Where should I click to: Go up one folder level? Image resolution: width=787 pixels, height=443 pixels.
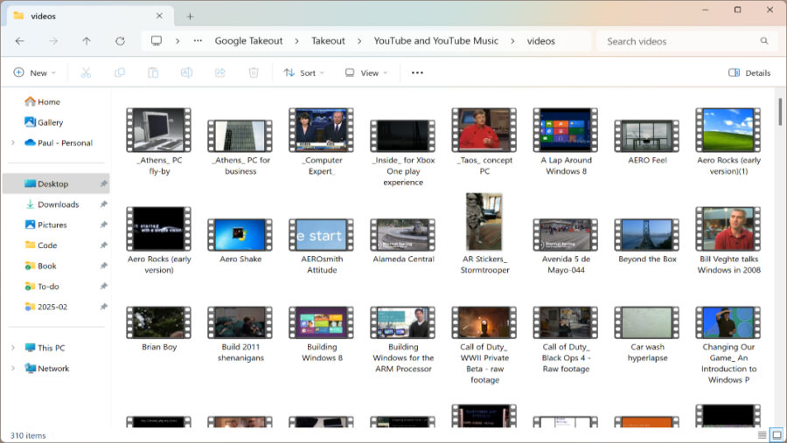click(x=87, y=41)
